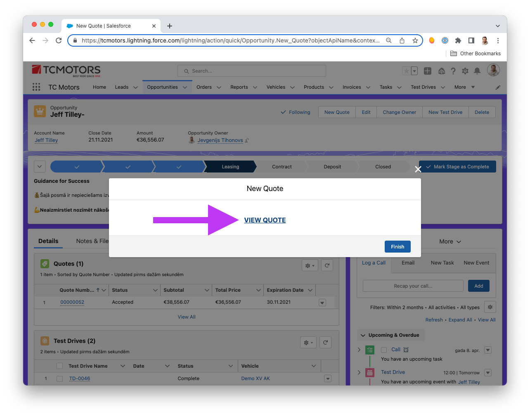530x416 pixels.
Task: Open activity filter settings gear
Action: [x=490, y=307]
